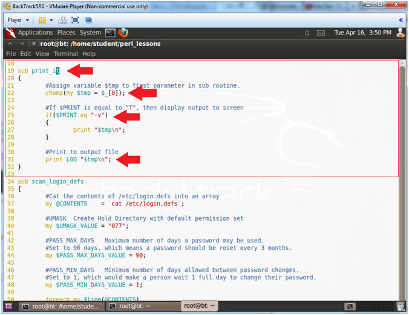Click 'if($PRINT eq "-v")' line
Viewport: 409px width, 315px height.
pyautogui.click(x=76, y=115)
